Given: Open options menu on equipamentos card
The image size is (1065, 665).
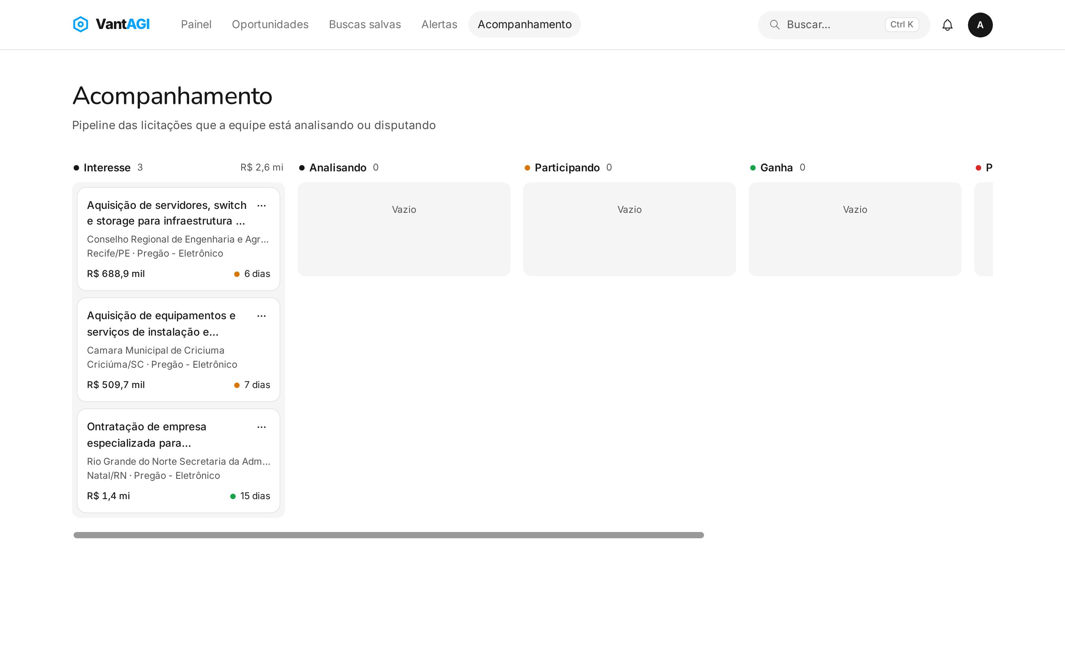Looking at the screenshot, I should pos(262,316).
